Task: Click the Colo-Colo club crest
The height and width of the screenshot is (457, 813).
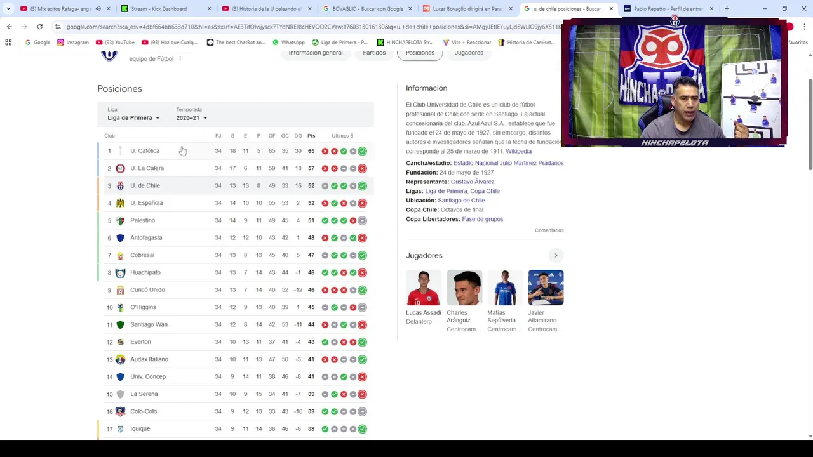Action: 120,411
